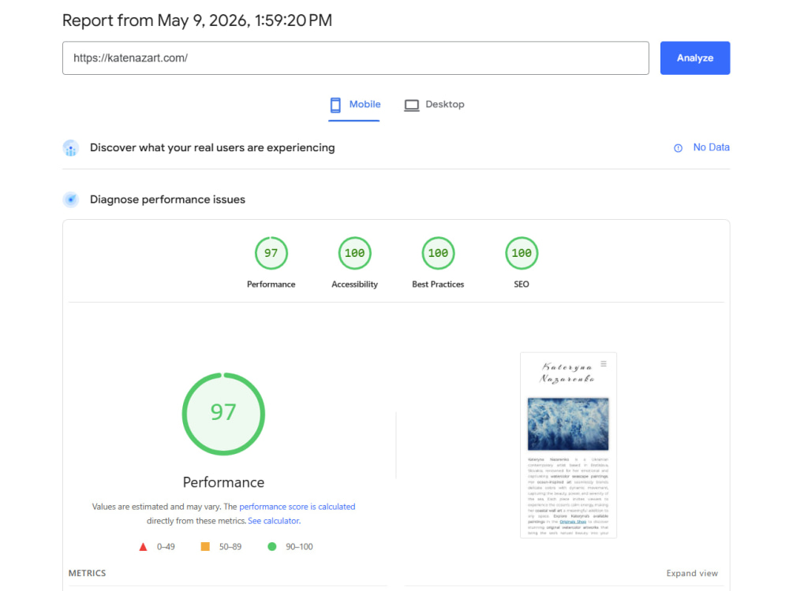Select the Accessibility 100 score gauge
Image resolution: width=789 pixels, height=591 pixels.
pyautogui.click(x=355, y=253)
